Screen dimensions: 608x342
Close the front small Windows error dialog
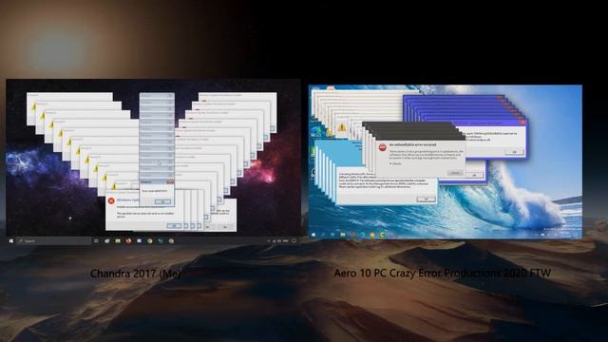click(x=170, y=181)
